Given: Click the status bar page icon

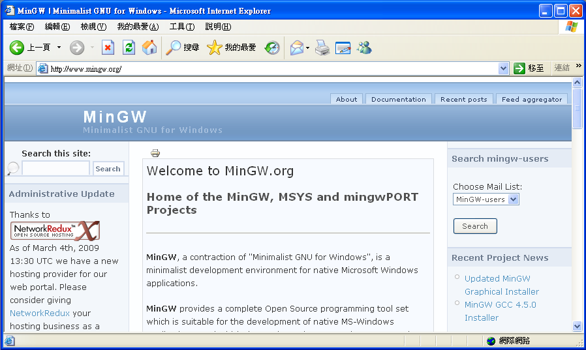Looking at the screenshot, I should point(10,341).
